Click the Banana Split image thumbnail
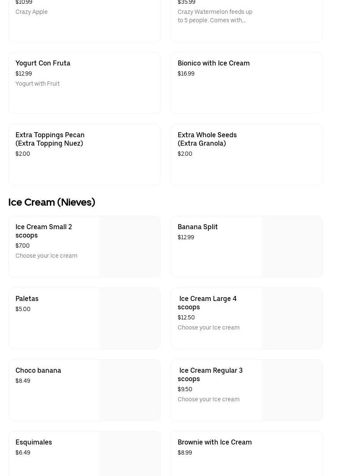The height and width of the screenshot is (476, 337). point(292,247)
